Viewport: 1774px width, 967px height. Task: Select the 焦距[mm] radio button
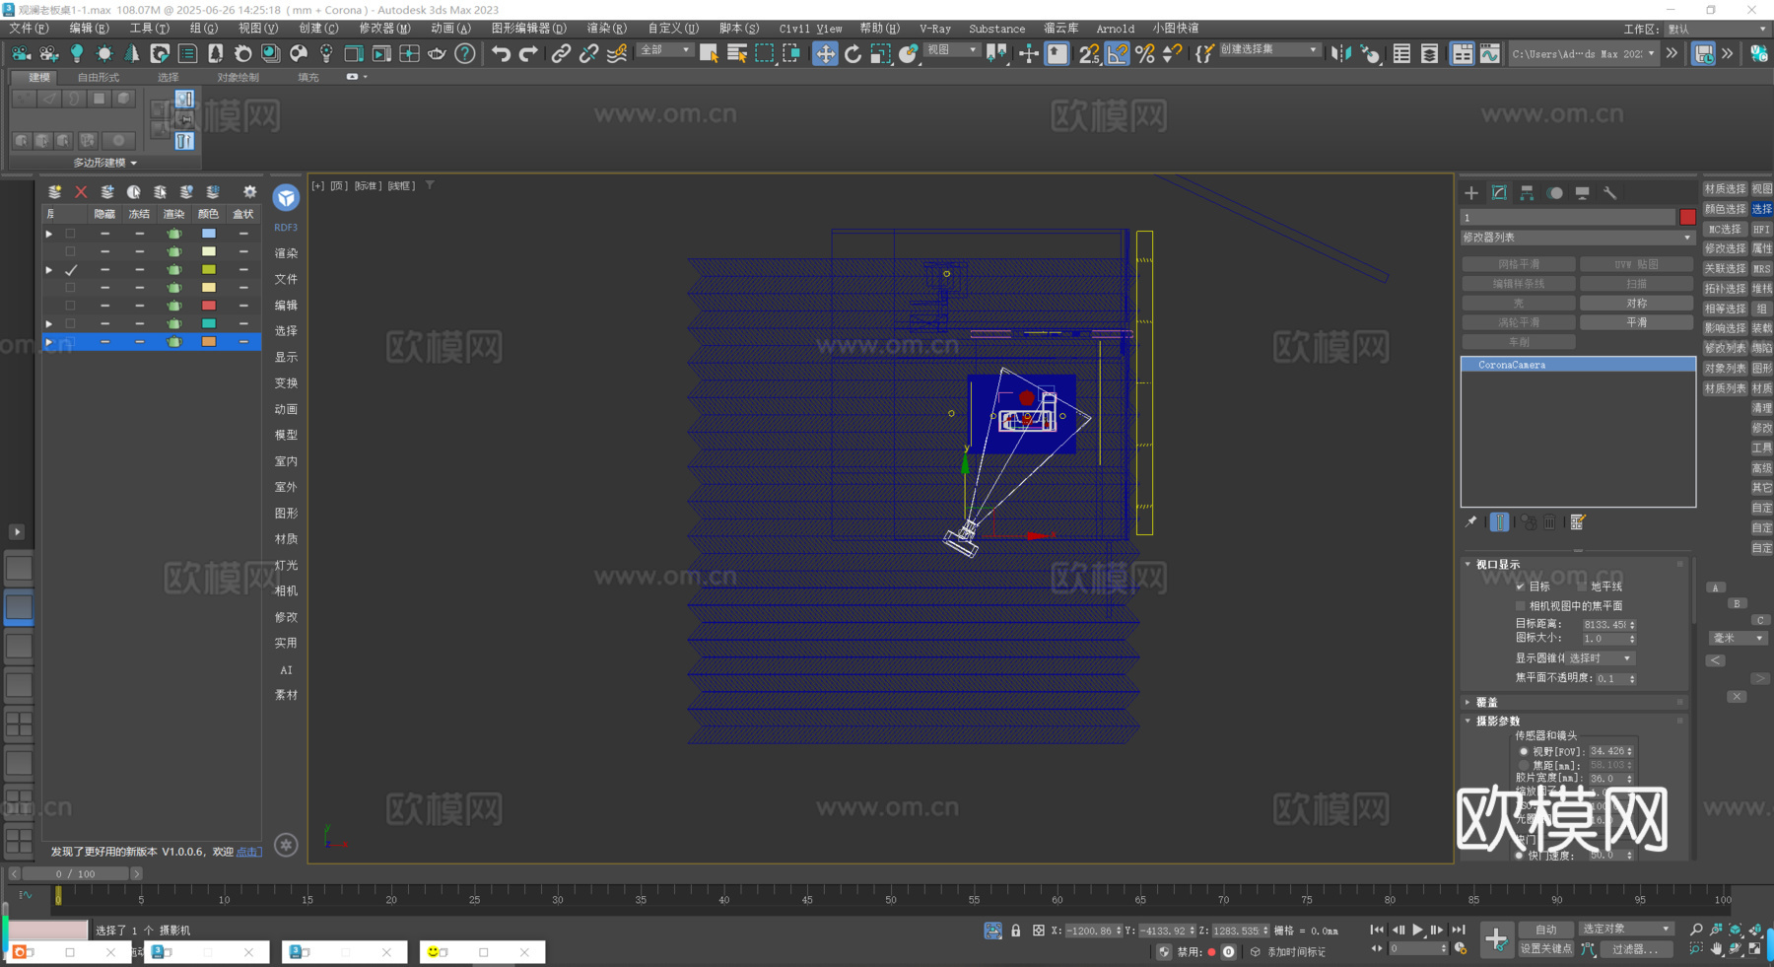1524,765
